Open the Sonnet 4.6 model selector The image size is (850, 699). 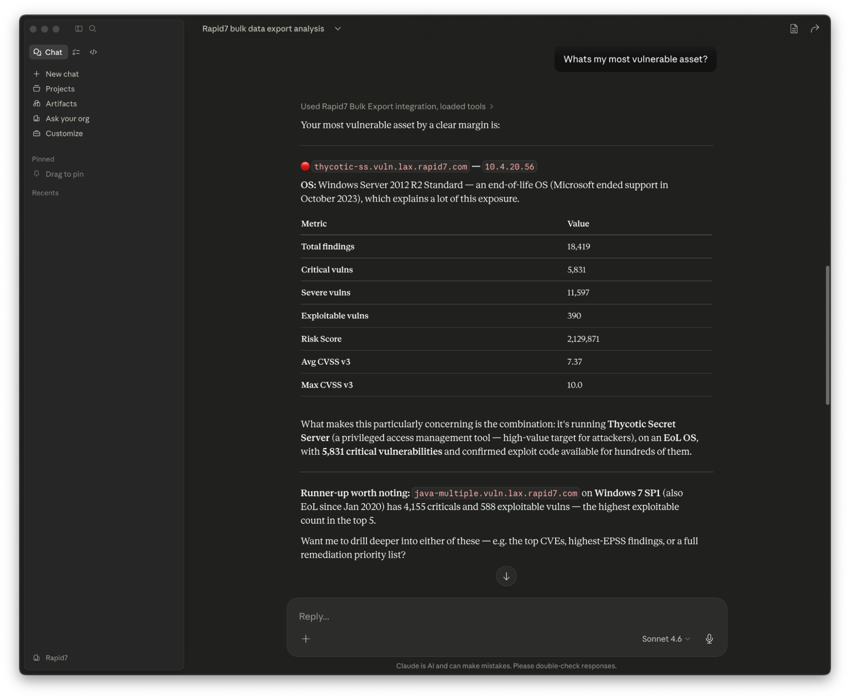pyautogui.click(x=665, y=639)
